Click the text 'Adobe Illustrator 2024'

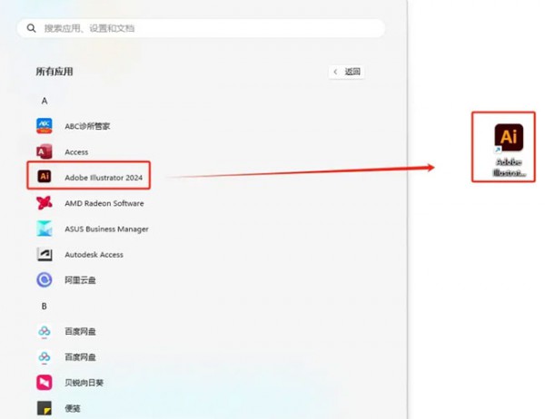coord(104,178)
